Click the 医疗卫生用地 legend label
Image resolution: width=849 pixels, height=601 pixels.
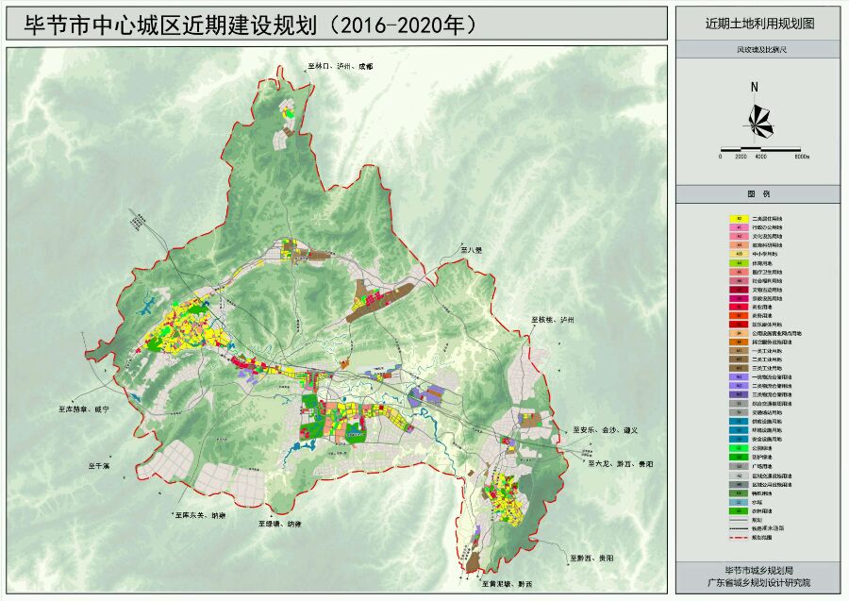click(x=767, y=272)
